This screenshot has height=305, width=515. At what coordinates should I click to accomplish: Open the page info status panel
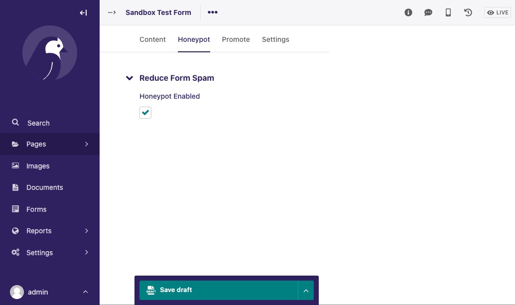(x=408, y=12)
